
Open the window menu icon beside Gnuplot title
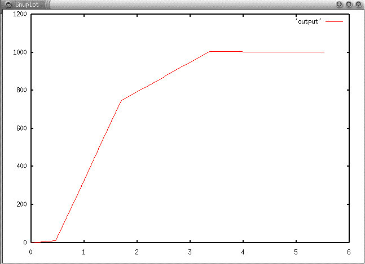coord(8,5)
